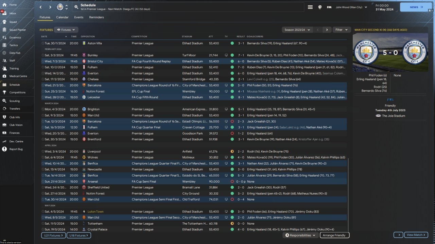
Task: Navigate back with the left arrow
Action: [x=41, y=7]
